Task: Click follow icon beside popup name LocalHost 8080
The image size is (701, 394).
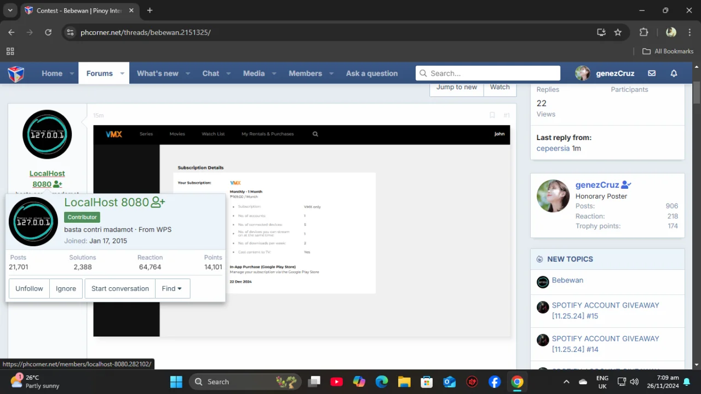Action: pos(158,202)
